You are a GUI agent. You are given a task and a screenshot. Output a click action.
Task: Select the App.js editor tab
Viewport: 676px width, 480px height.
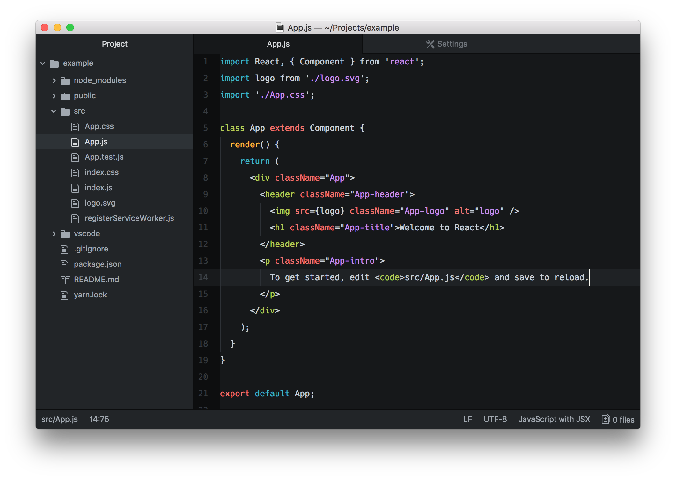click(x=278, y=44)
